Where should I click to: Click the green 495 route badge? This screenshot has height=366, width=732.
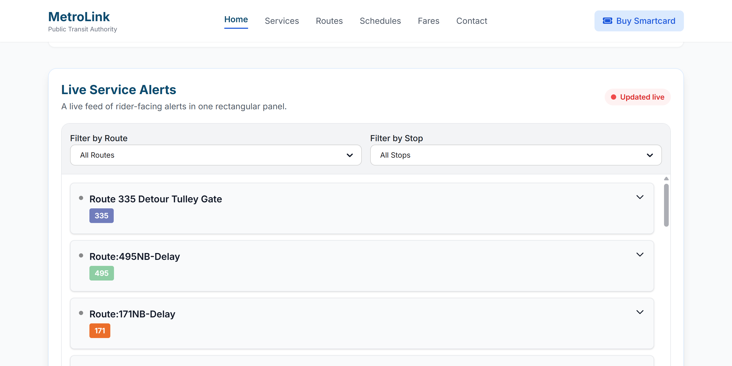(101, 273)
